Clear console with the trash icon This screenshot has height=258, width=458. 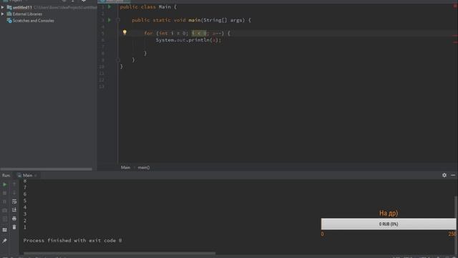[14, 227]
